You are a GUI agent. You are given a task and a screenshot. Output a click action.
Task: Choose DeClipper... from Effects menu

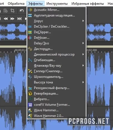click(x=56, y=32)
